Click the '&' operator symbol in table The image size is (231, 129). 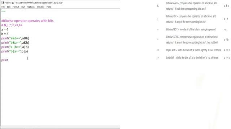click(158, 6)
